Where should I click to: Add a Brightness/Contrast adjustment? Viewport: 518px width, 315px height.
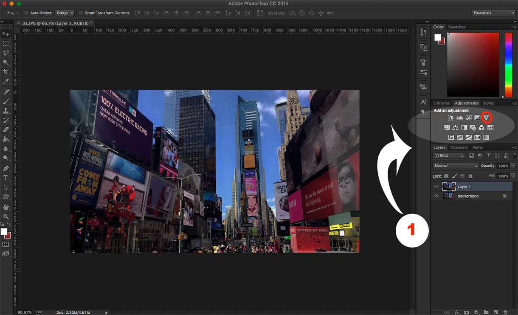[451, 118]
